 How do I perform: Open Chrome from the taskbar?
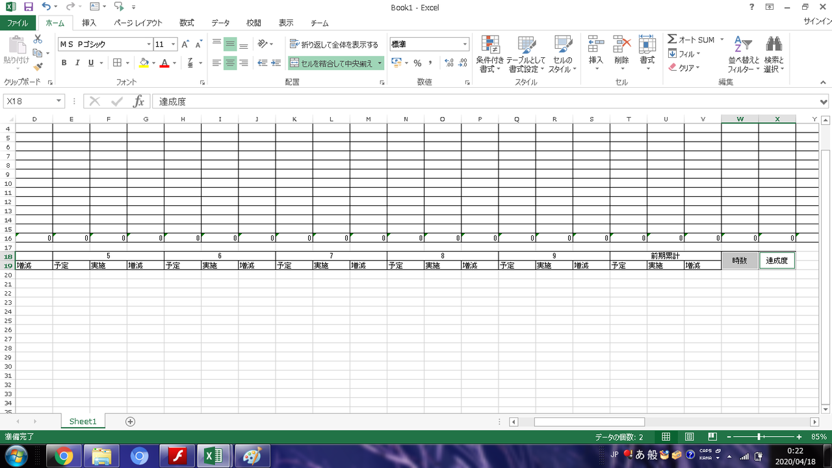(x=64, y=456)
